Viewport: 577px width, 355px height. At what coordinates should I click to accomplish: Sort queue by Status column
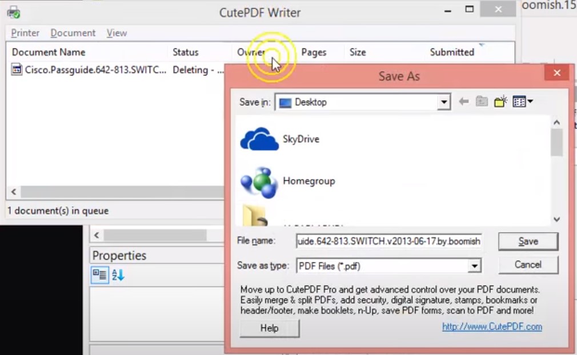(186, 52)
